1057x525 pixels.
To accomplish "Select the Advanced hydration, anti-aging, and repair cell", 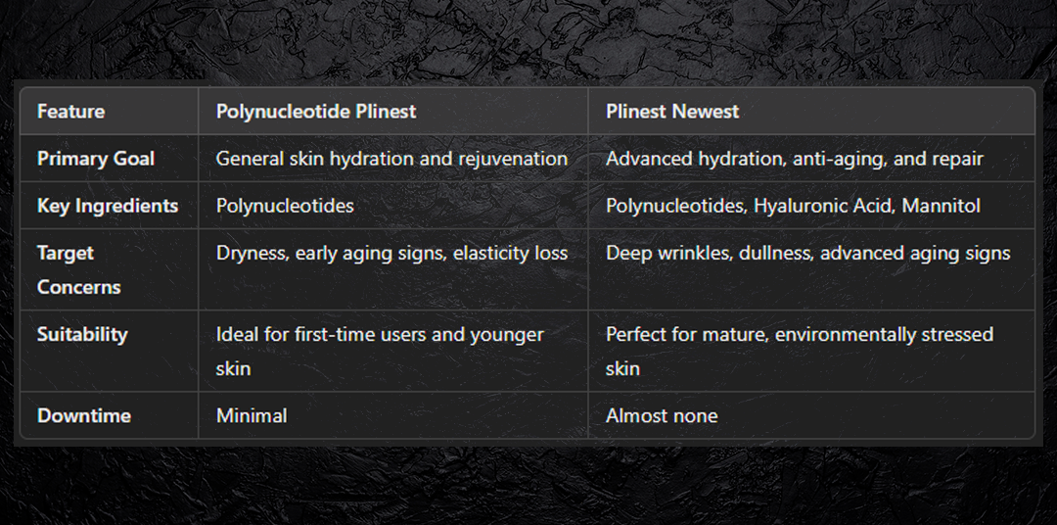I will 794,159.
